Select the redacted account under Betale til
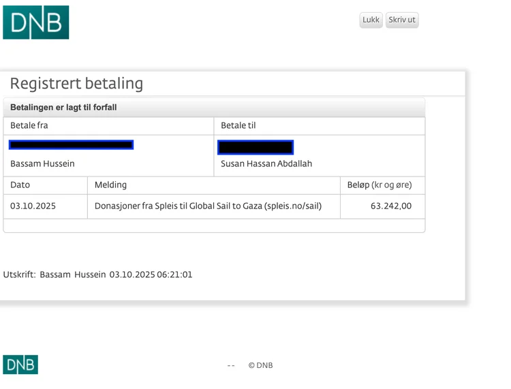Image resolution: width=511 pixels, height=389 pixels. coord(255,147)
